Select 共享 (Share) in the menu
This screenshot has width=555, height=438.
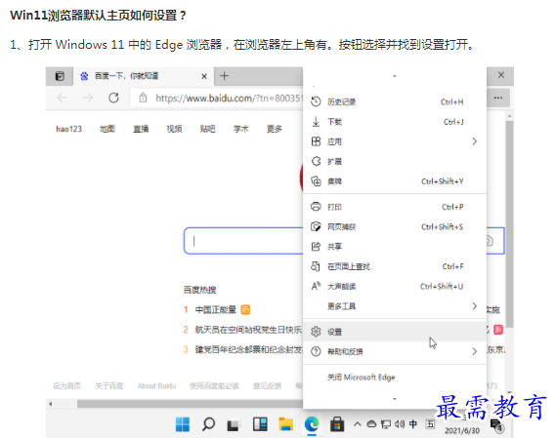(395, 247)
